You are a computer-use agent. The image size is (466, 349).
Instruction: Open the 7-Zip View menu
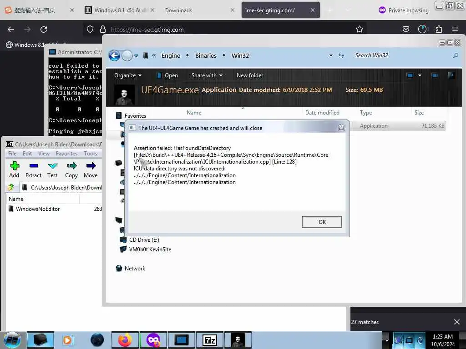44,154
